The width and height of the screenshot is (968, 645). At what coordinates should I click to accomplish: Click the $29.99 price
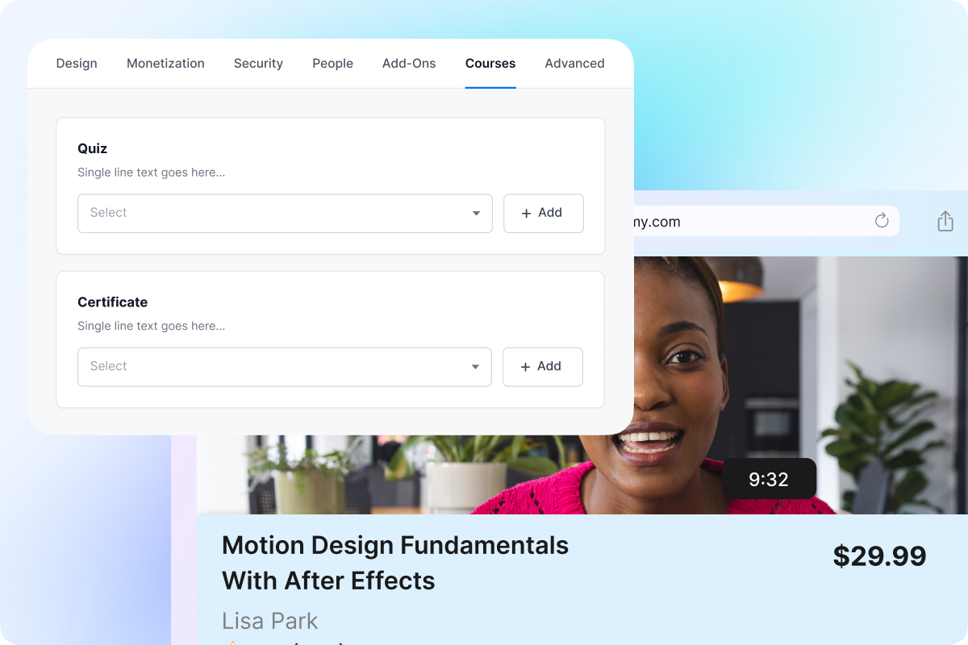point(879,556)
